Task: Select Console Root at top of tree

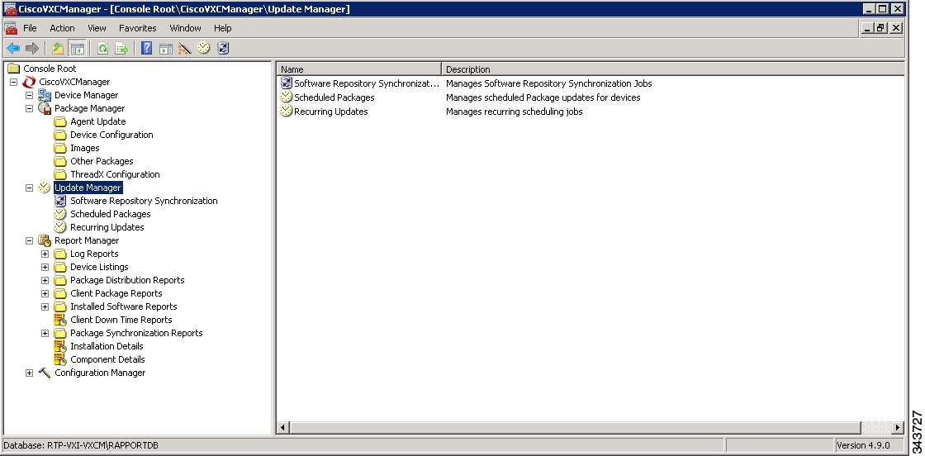Action: (x=50, y=69)
